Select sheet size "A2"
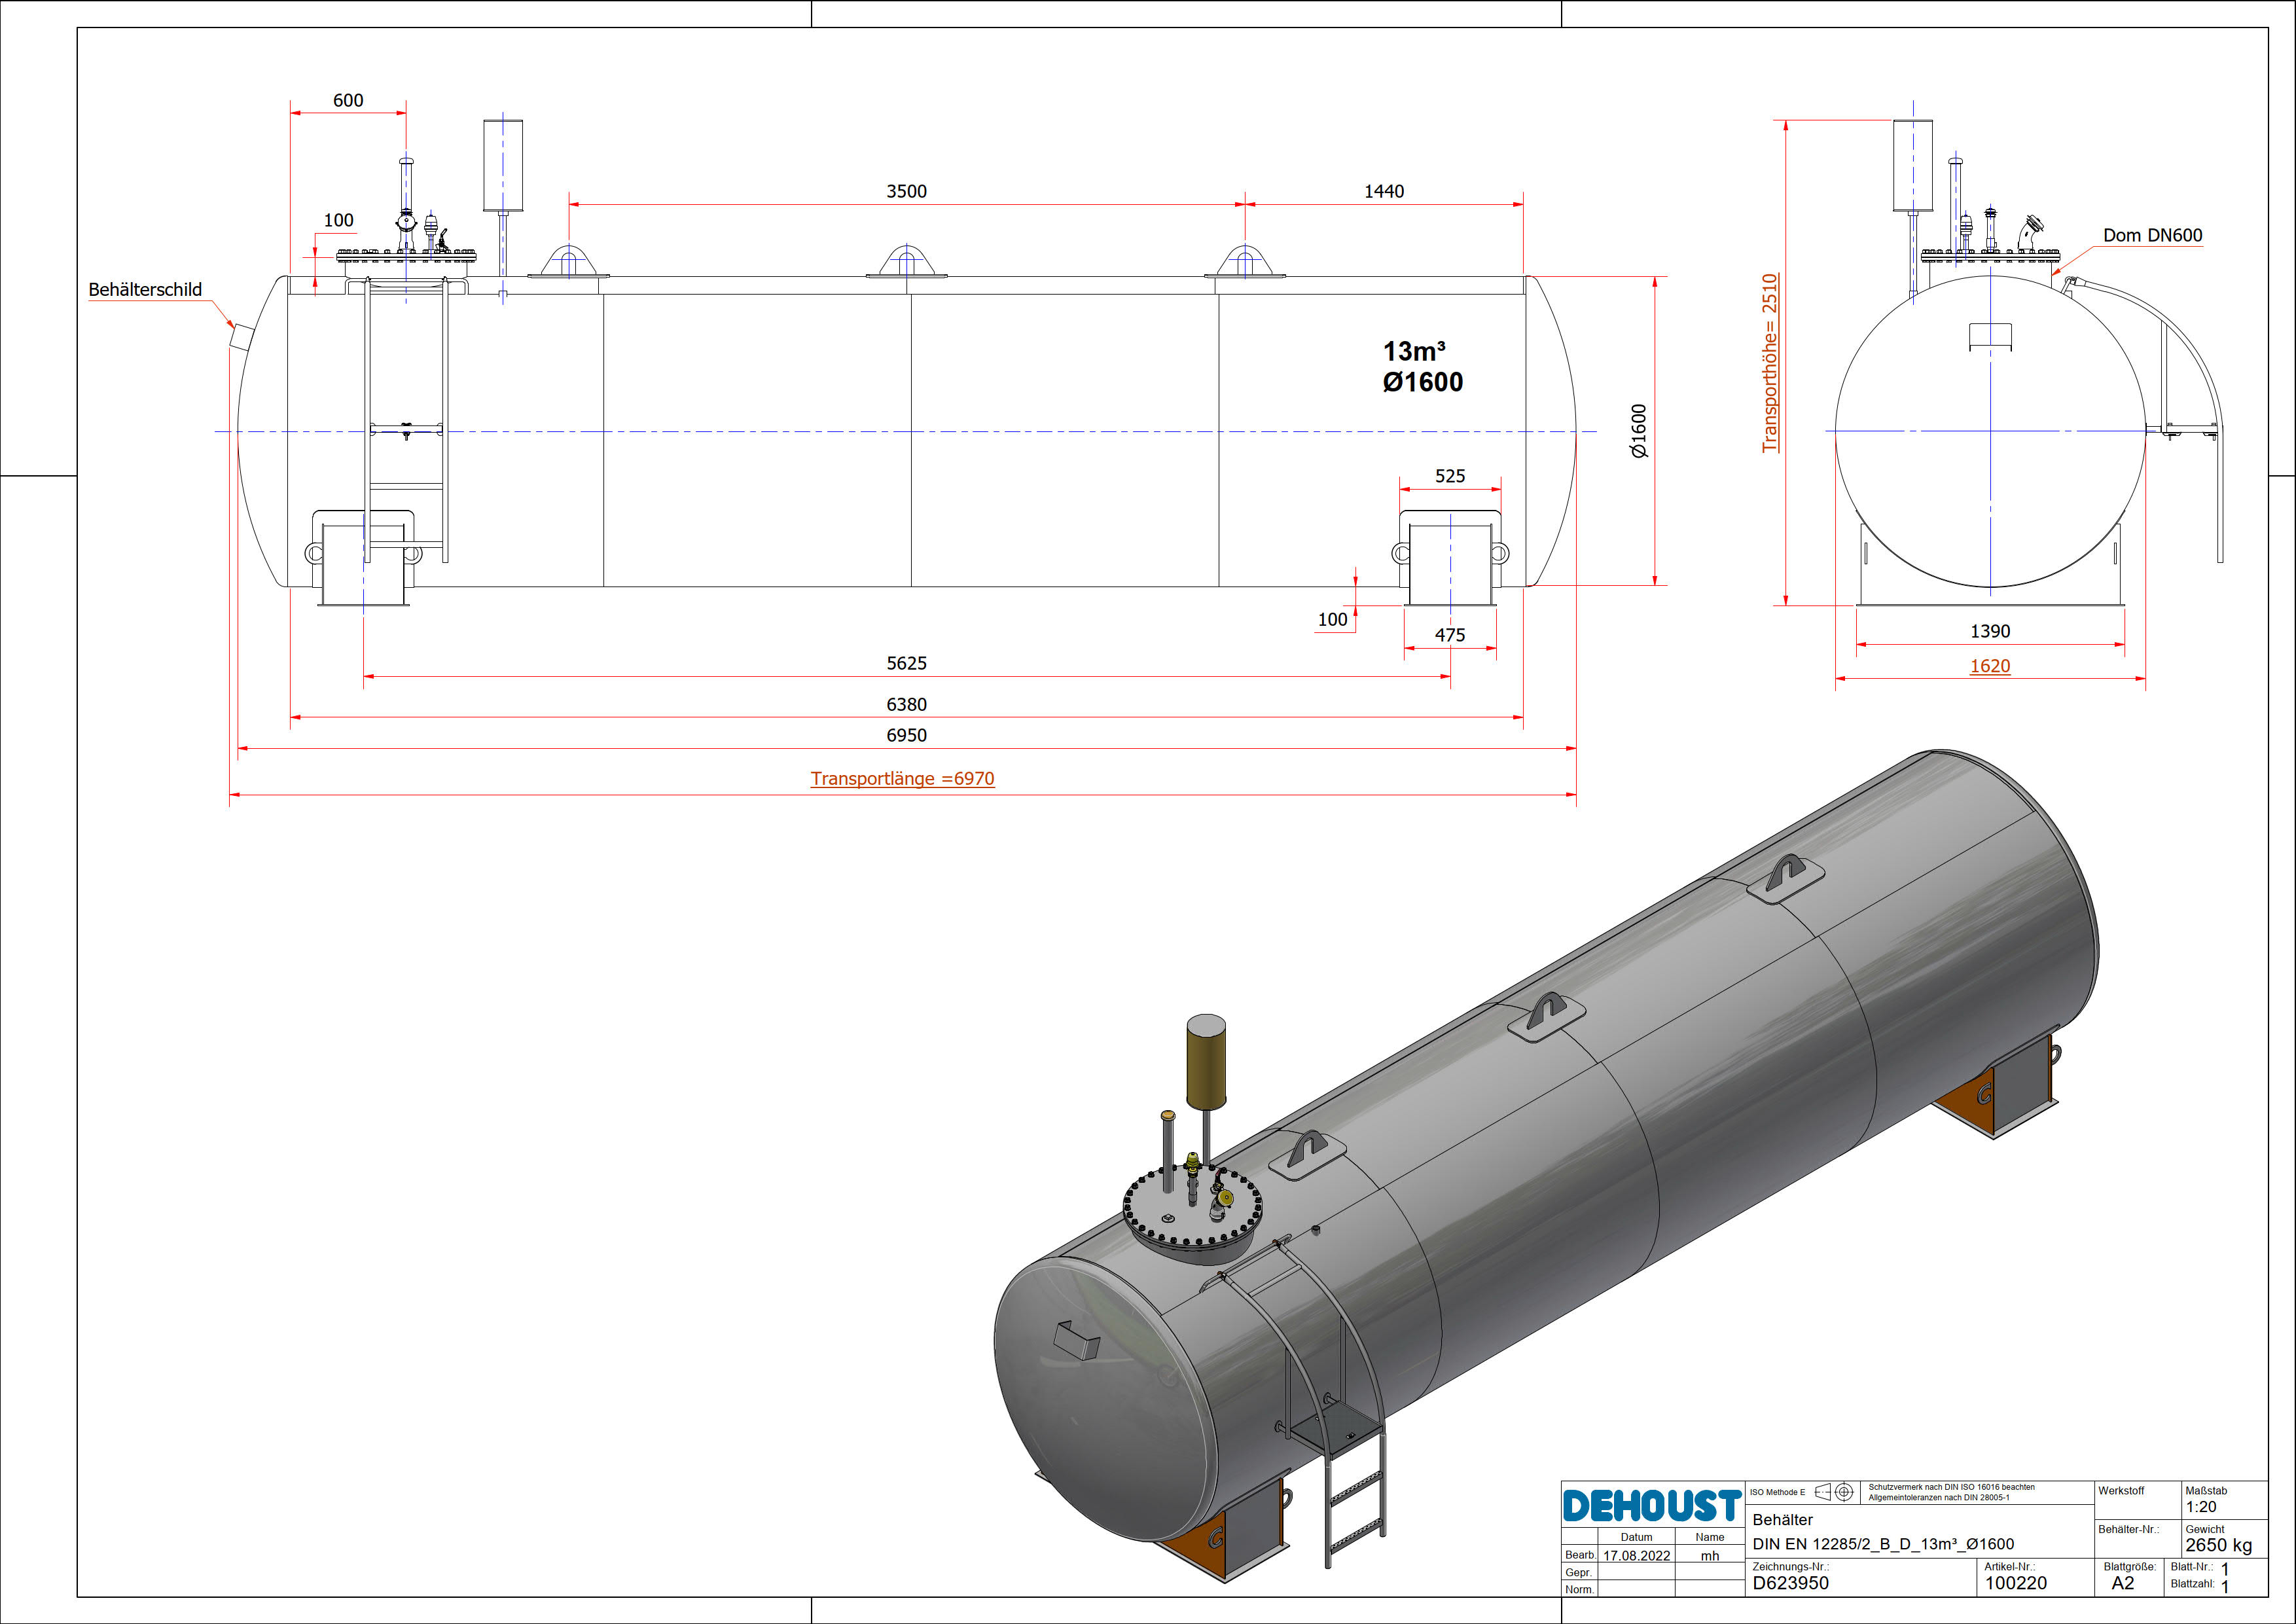This screenshot has height=1624, width=2296. pos(2122,1583)
